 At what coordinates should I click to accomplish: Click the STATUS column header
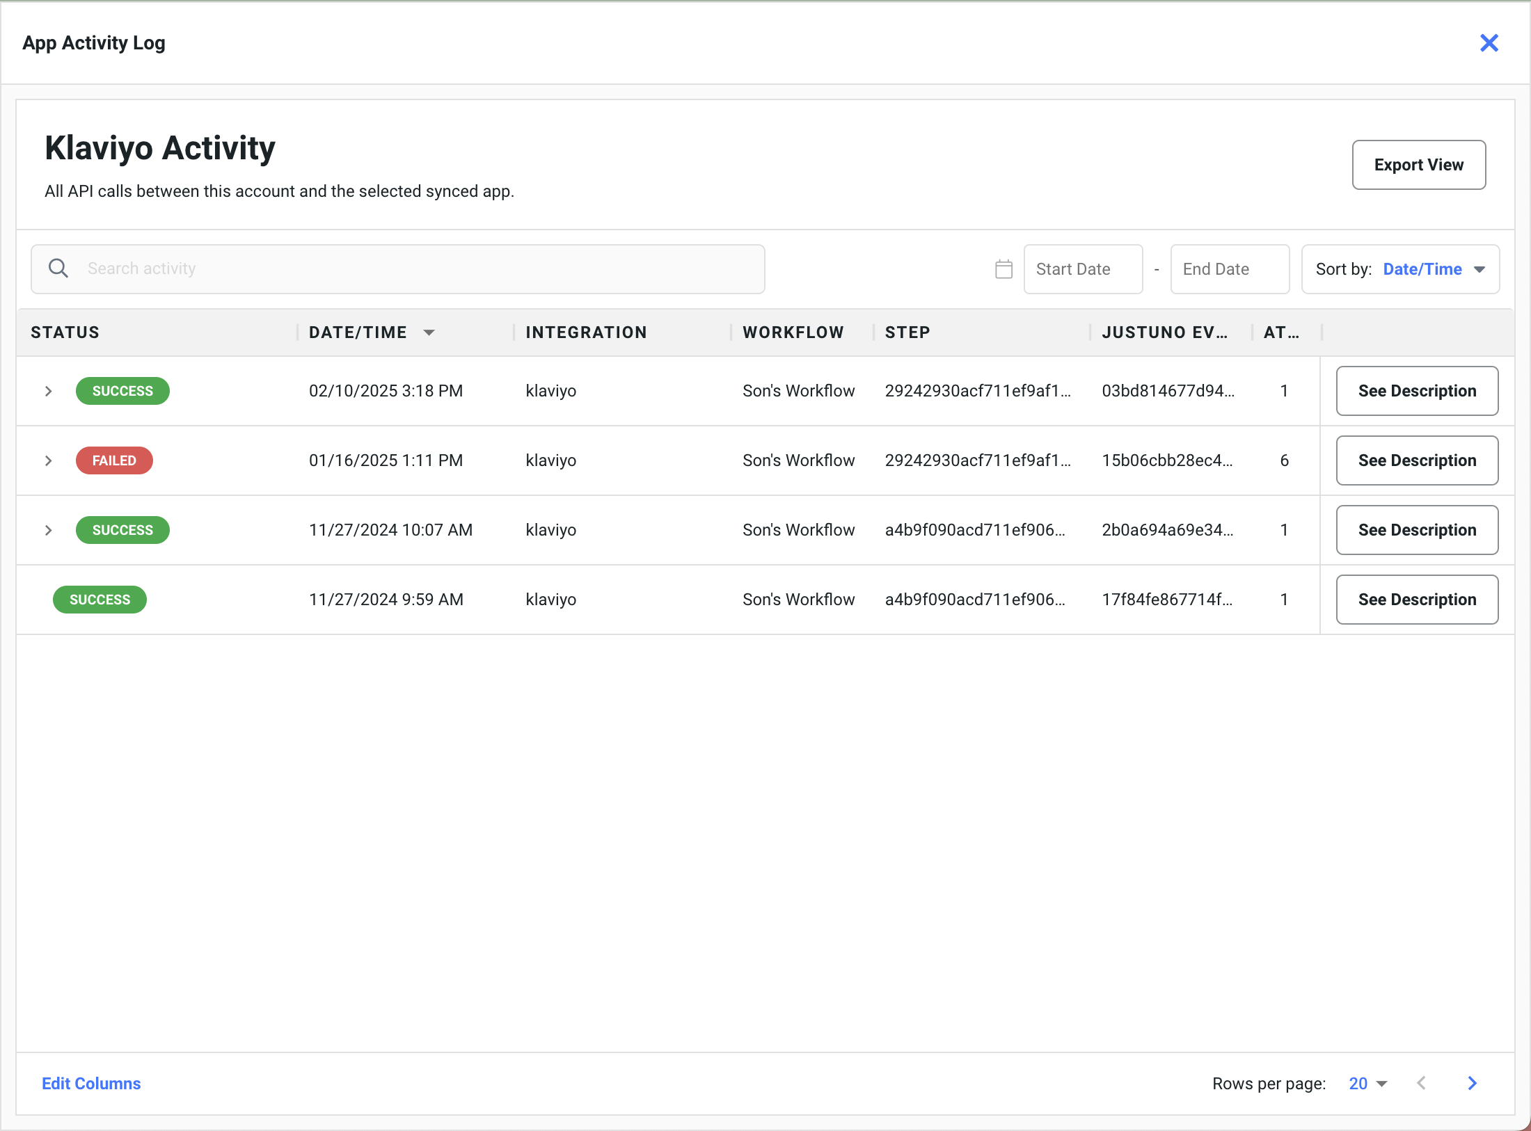65,332
